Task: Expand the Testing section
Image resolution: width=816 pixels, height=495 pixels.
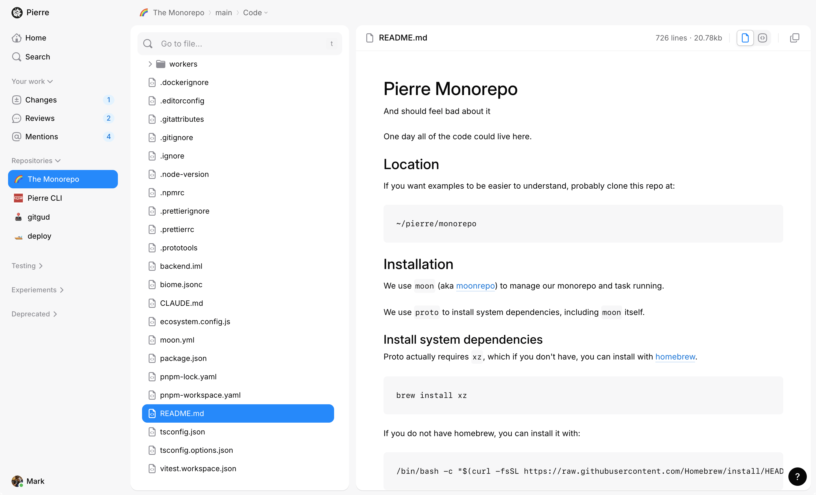Action: point(27,266)
